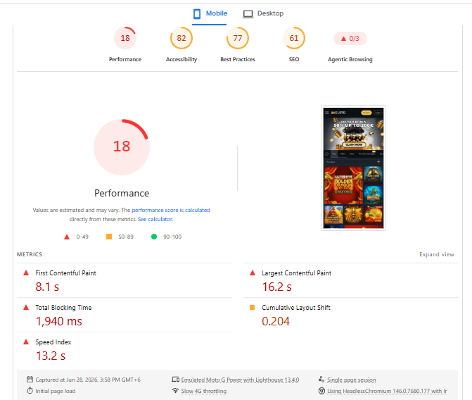Click the Captured at Jun 28, 2026 text
This screenshot has width=472, height=400.
click(x=88, y=380)
